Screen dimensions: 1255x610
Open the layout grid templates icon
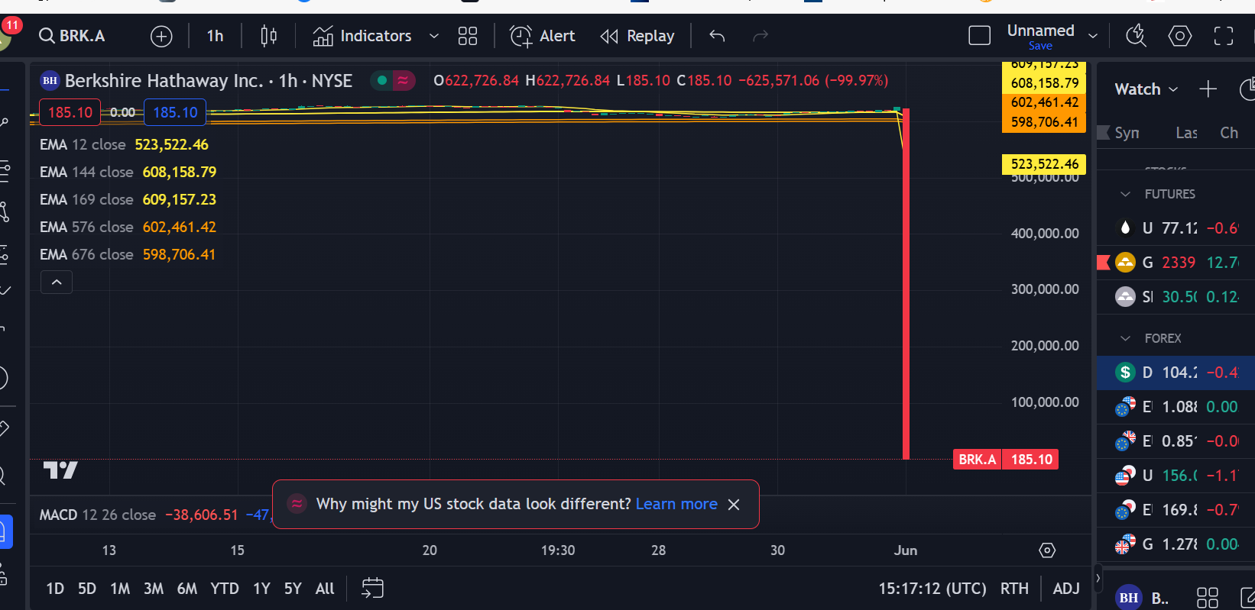pos(467,36)
